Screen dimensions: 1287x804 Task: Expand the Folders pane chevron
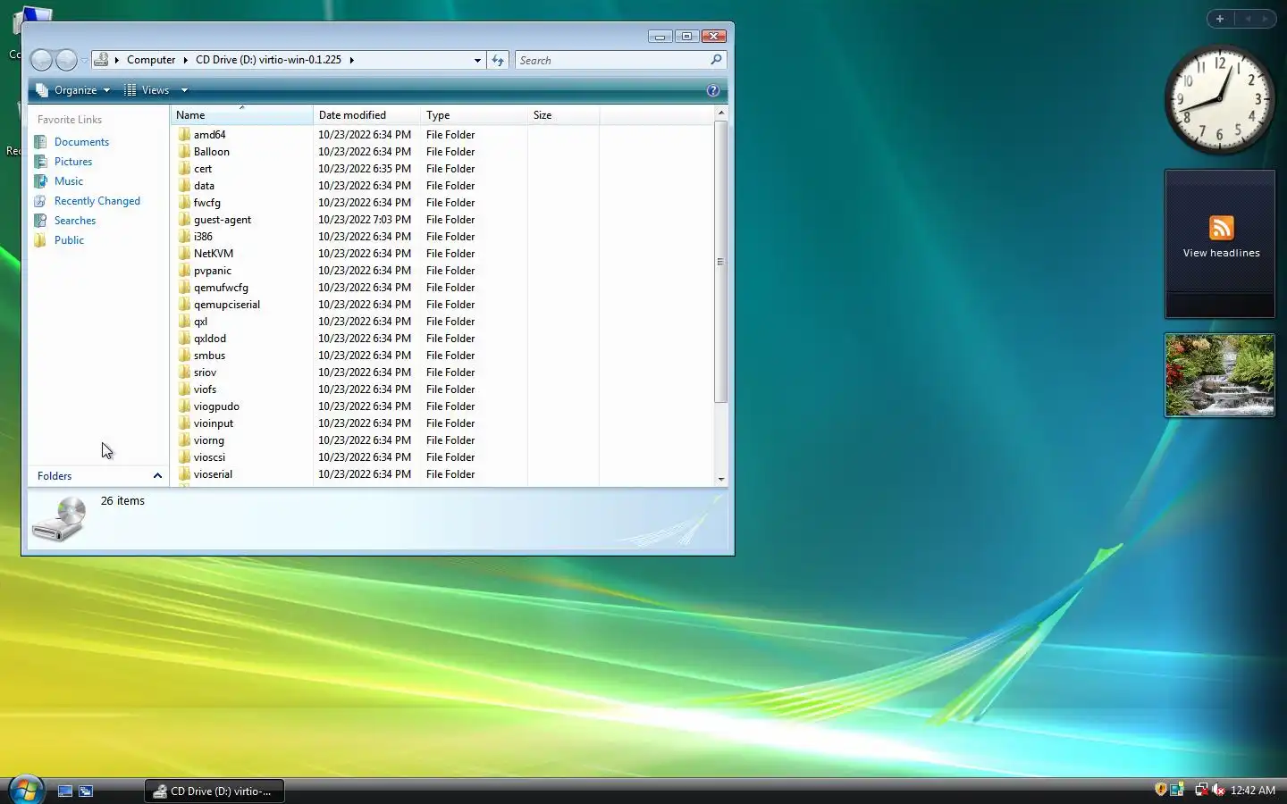coord(157,476)
